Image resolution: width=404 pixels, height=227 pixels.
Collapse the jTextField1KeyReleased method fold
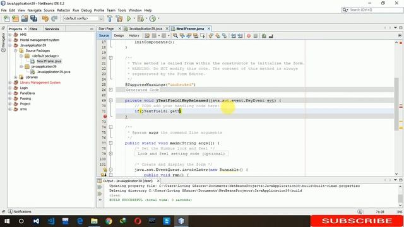[111, 100]
